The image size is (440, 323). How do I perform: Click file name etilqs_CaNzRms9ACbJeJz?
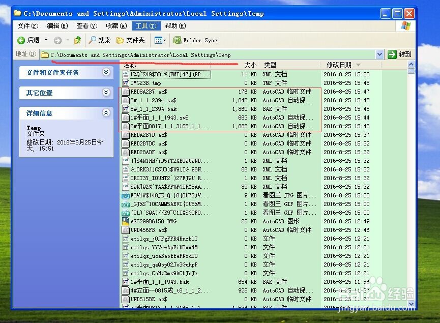(164, 273)
